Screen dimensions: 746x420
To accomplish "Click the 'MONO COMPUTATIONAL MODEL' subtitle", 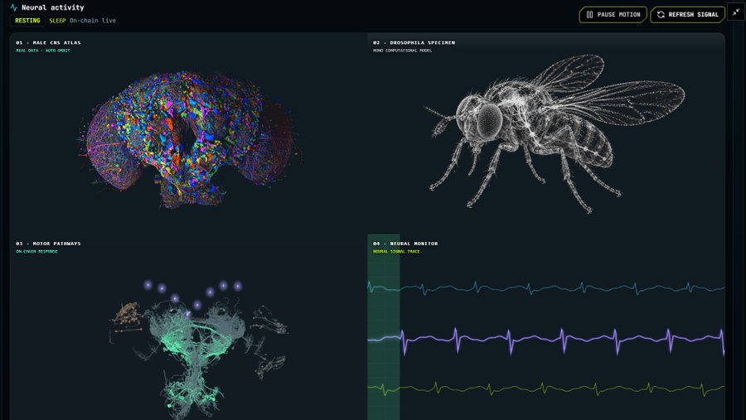I will tap(403, 51).
